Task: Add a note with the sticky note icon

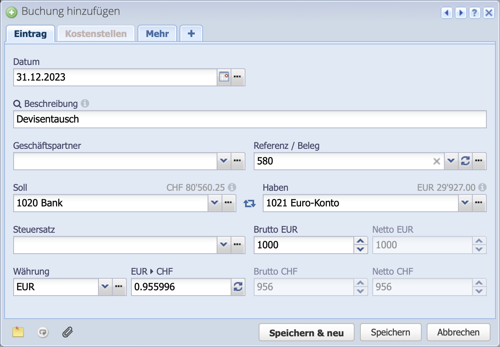Action: [18, 332]
